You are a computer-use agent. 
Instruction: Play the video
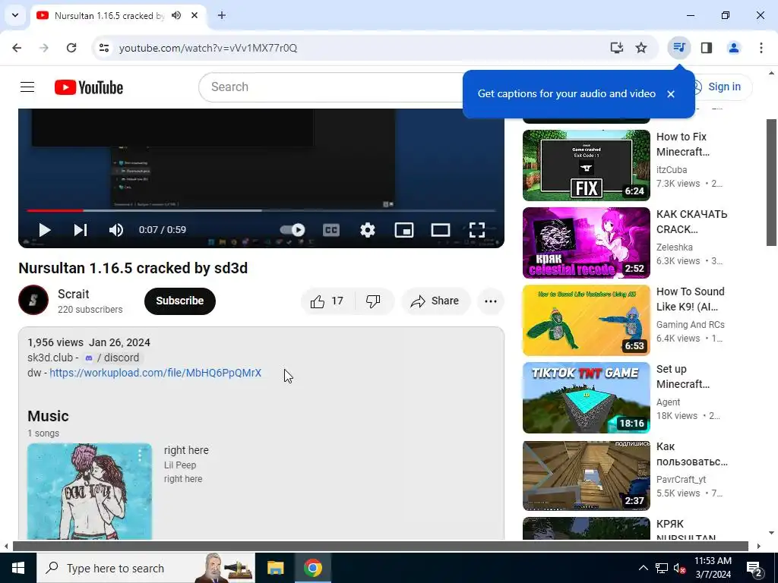[45, 230]
